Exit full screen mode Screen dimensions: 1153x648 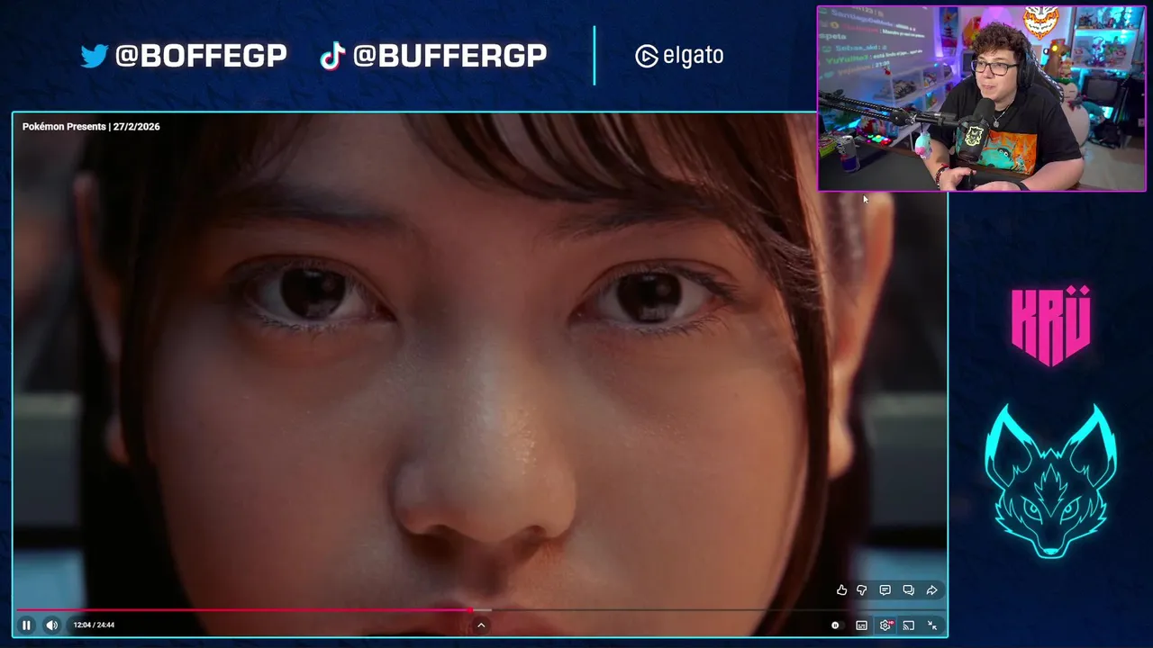pyautogui.click(x=932, y=625)
